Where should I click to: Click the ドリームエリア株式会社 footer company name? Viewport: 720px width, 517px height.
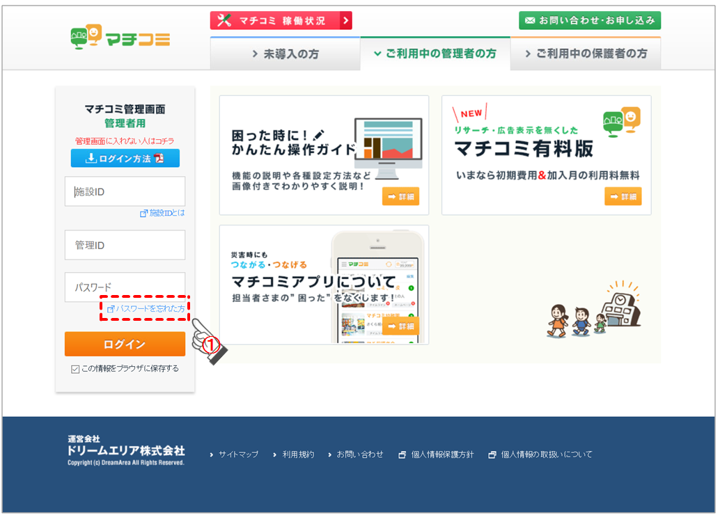[x=126, y=450]
